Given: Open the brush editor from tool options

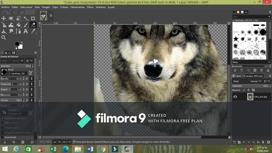Looking at the screenshot, I should 31,73.
